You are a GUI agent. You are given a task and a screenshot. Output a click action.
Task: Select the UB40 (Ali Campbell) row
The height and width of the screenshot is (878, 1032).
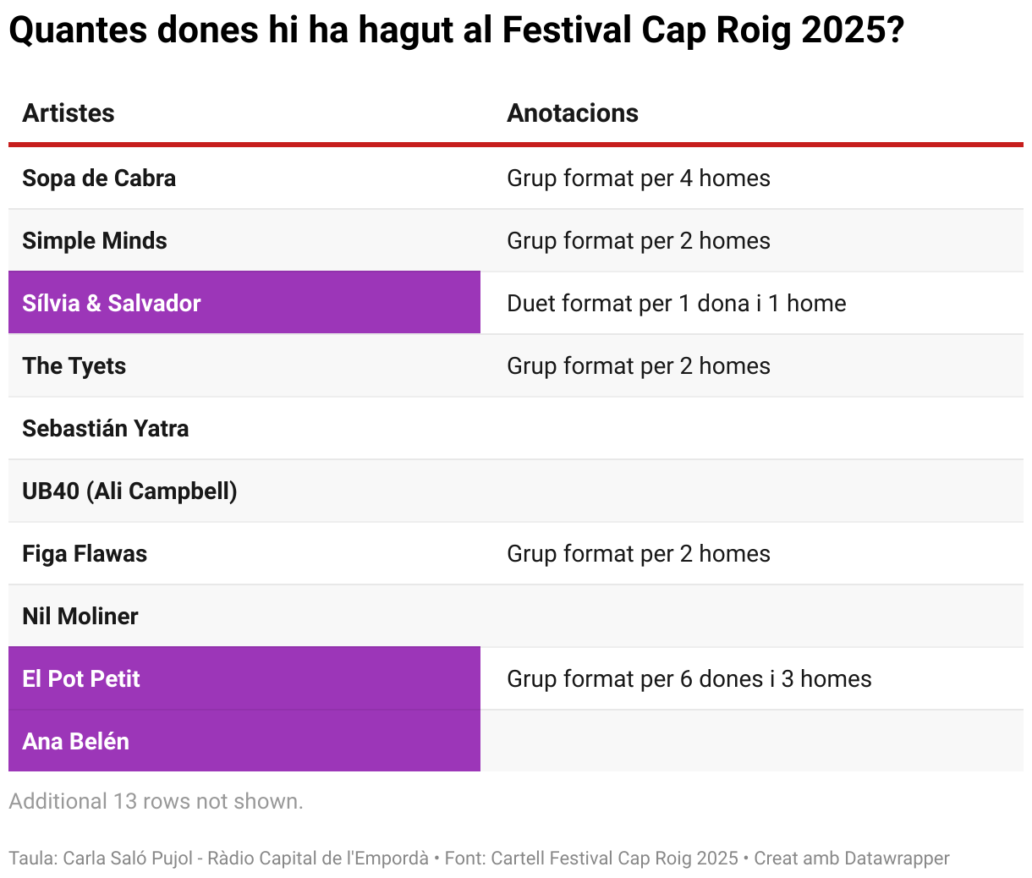(516, 491)
